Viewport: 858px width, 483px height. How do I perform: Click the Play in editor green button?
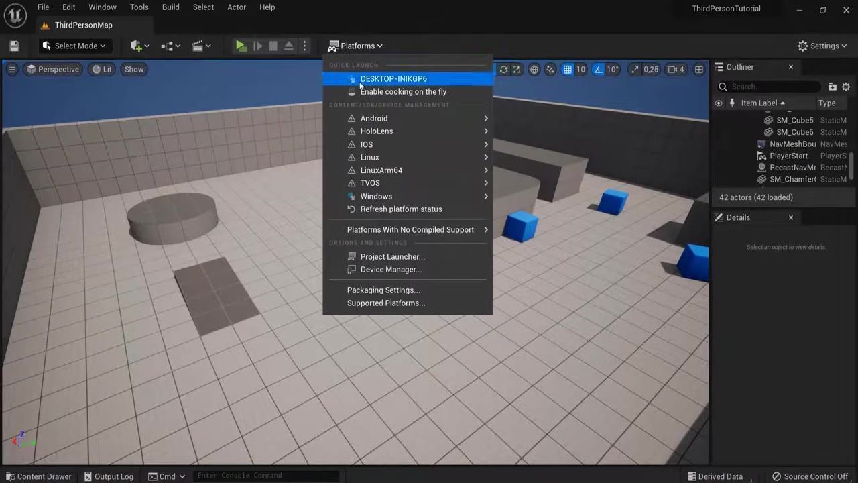(241, 46)
